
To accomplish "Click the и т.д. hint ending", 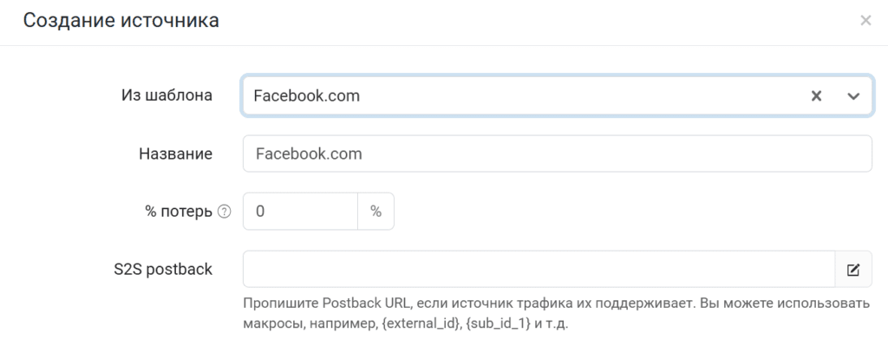I will coord(551,325).
